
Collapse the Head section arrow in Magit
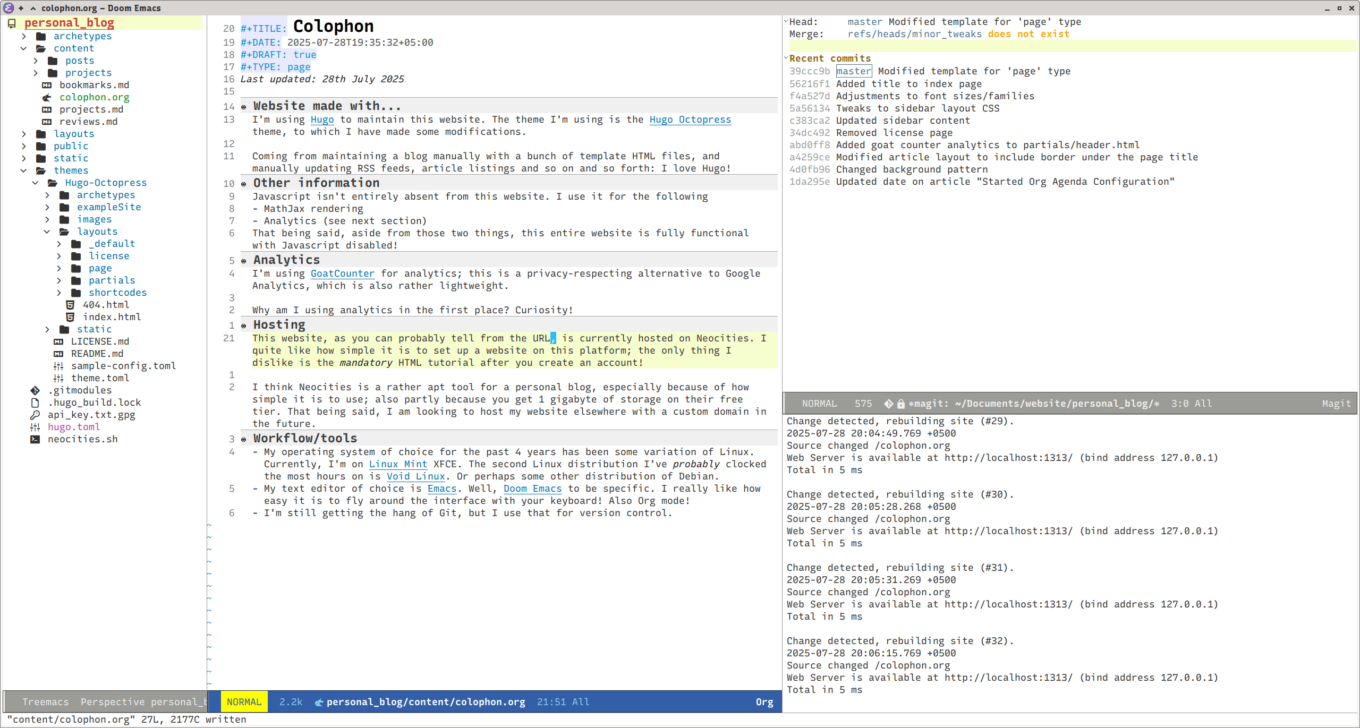click(786, 21)
